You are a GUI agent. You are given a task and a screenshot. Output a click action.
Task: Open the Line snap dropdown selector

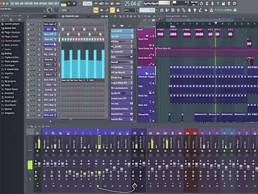pos(130,10)
